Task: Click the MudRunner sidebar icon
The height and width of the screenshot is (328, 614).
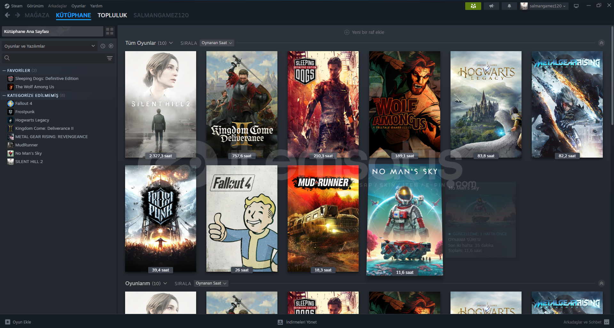Action: point(11,145)
